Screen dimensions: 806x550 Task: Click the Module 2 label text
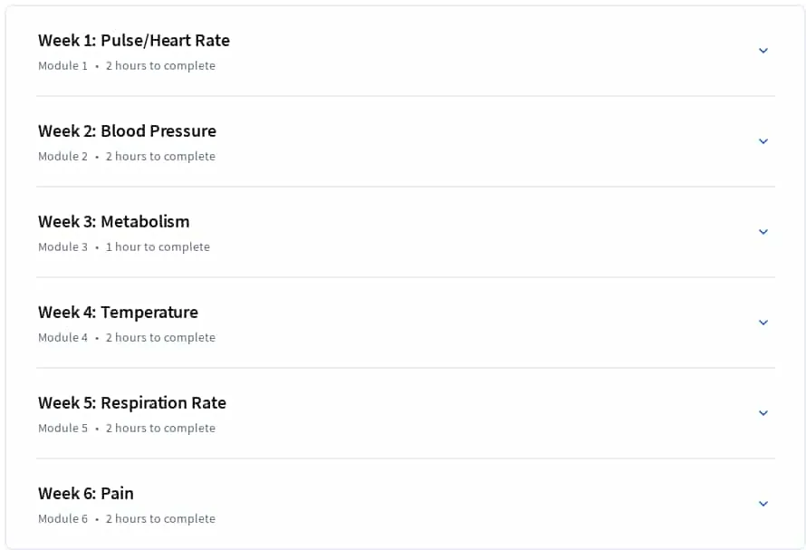(x=62, y=157)
